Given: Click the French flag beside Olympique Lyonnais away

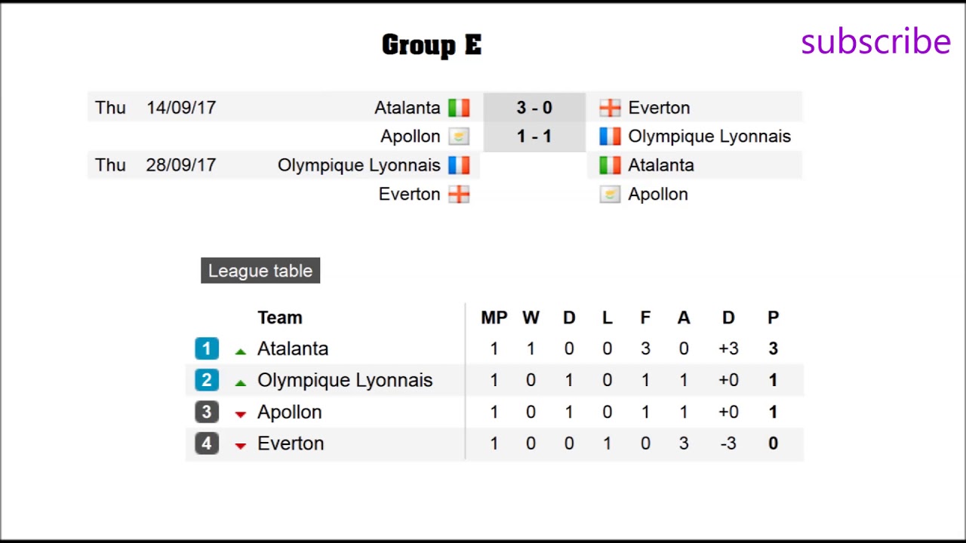Looking at the screenshot, I should (610, 137).
